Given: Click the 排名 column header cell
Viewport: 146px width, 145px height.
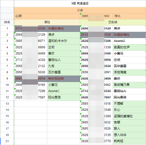Looking at the screenshot, I should (7, 22).
